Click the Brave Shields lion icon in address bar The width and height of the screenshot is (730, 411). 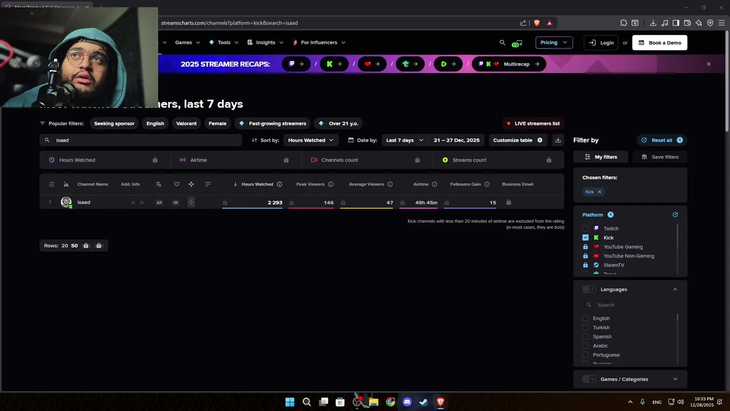537,23
